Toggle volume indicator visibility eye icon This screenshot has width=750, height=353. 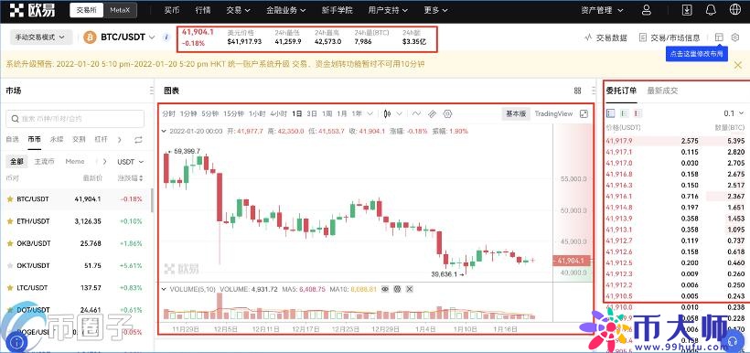click(x=386, y=289)
